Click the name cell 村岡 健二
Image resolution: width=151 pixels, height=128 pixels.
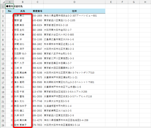click(23, 111)
